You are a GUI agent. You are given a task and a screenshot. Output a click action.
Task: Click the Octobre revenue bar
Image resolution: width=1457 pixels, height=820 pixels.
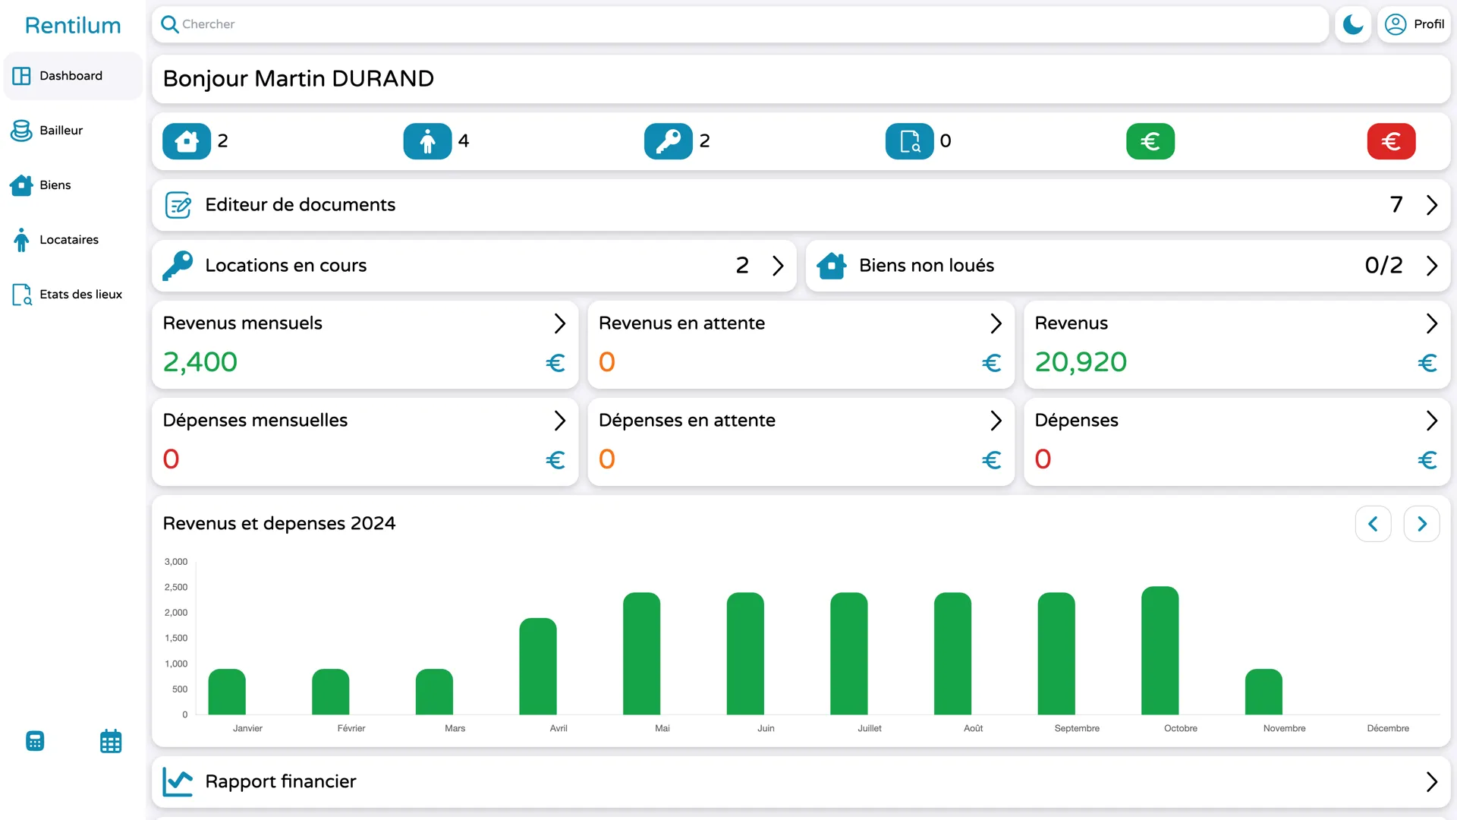click(1160, 651)
